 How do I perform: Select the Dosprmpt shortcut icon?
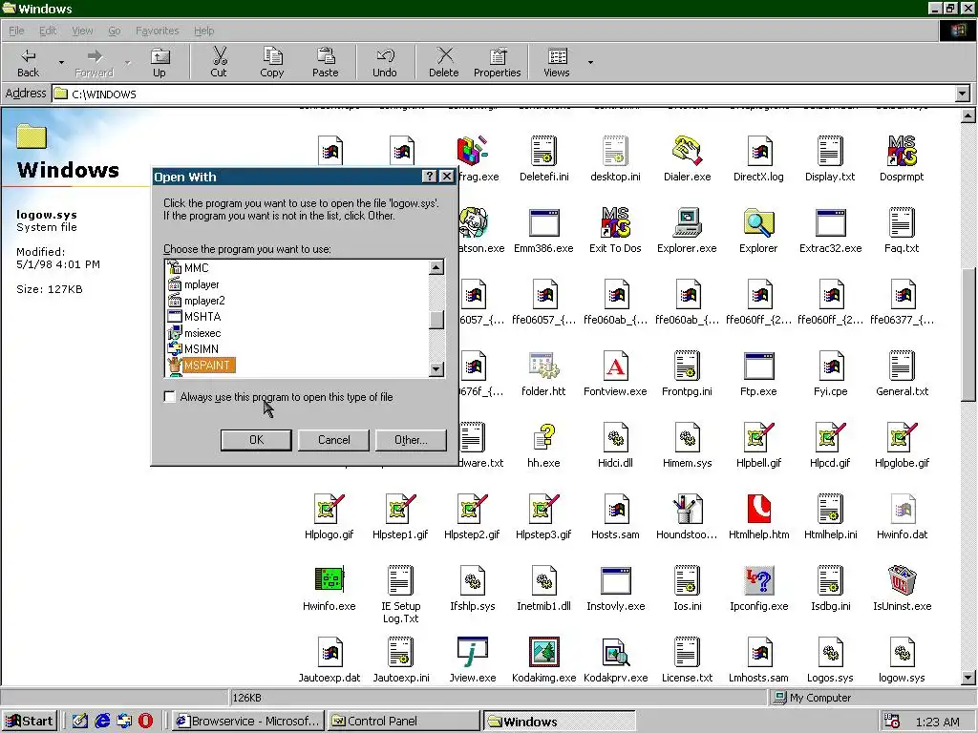[902, 150]
